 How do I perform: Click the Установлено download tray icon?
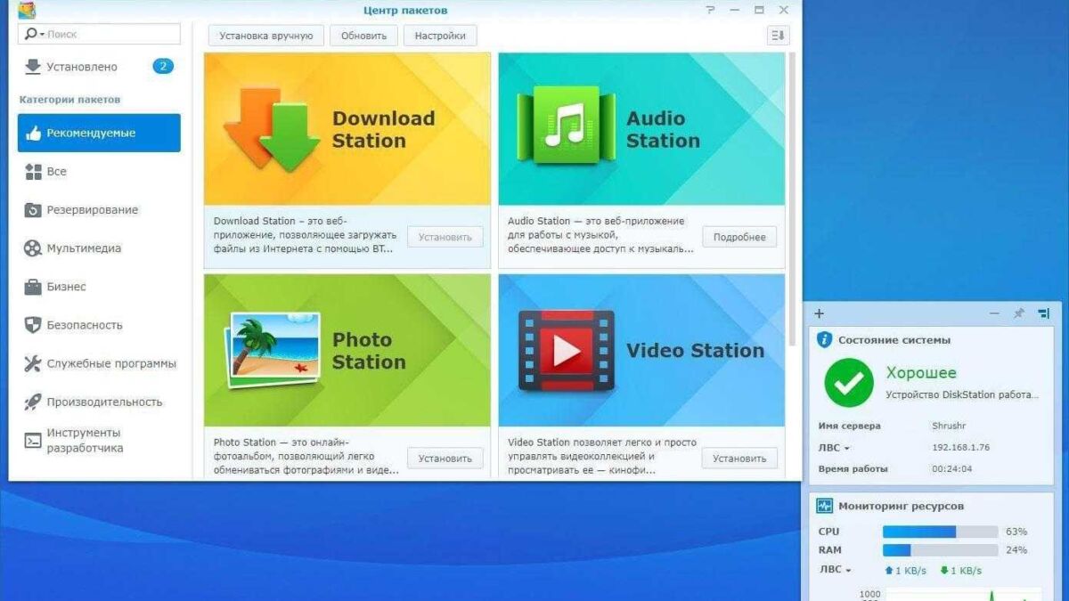[33, 67]
